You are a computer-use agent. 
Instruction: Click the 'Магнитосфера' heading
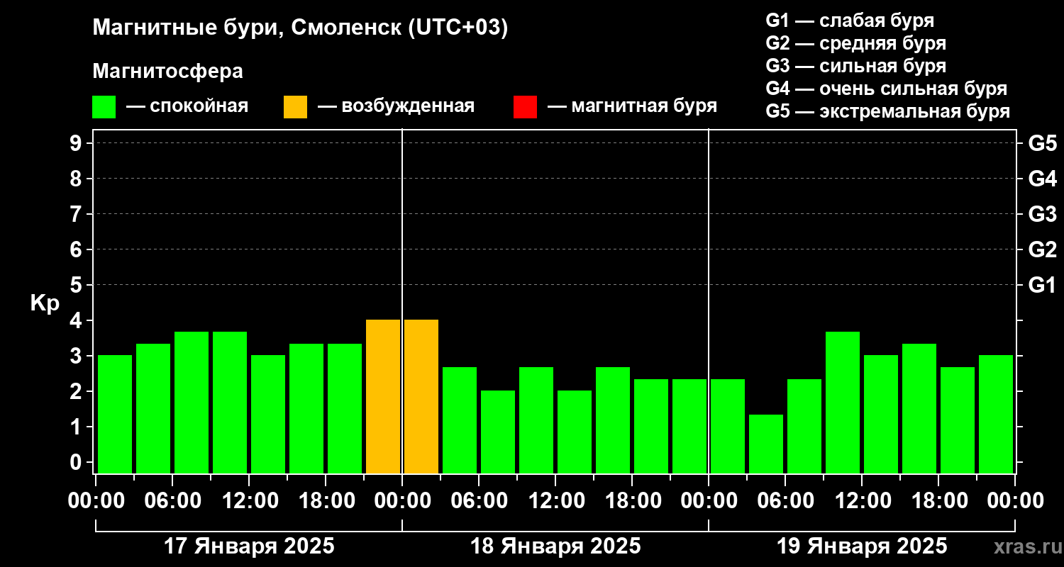[x=167, y=72]
